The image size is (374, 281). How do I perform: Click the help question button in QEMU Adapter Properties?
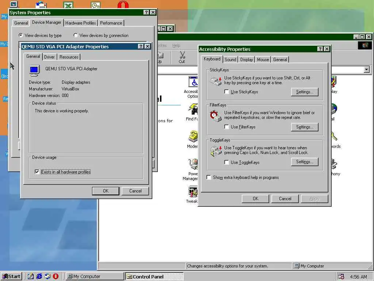(x=141, y=46)
